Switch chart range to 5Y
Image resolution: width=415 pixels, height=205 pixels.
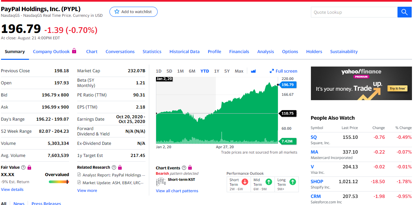pos(227,71)
